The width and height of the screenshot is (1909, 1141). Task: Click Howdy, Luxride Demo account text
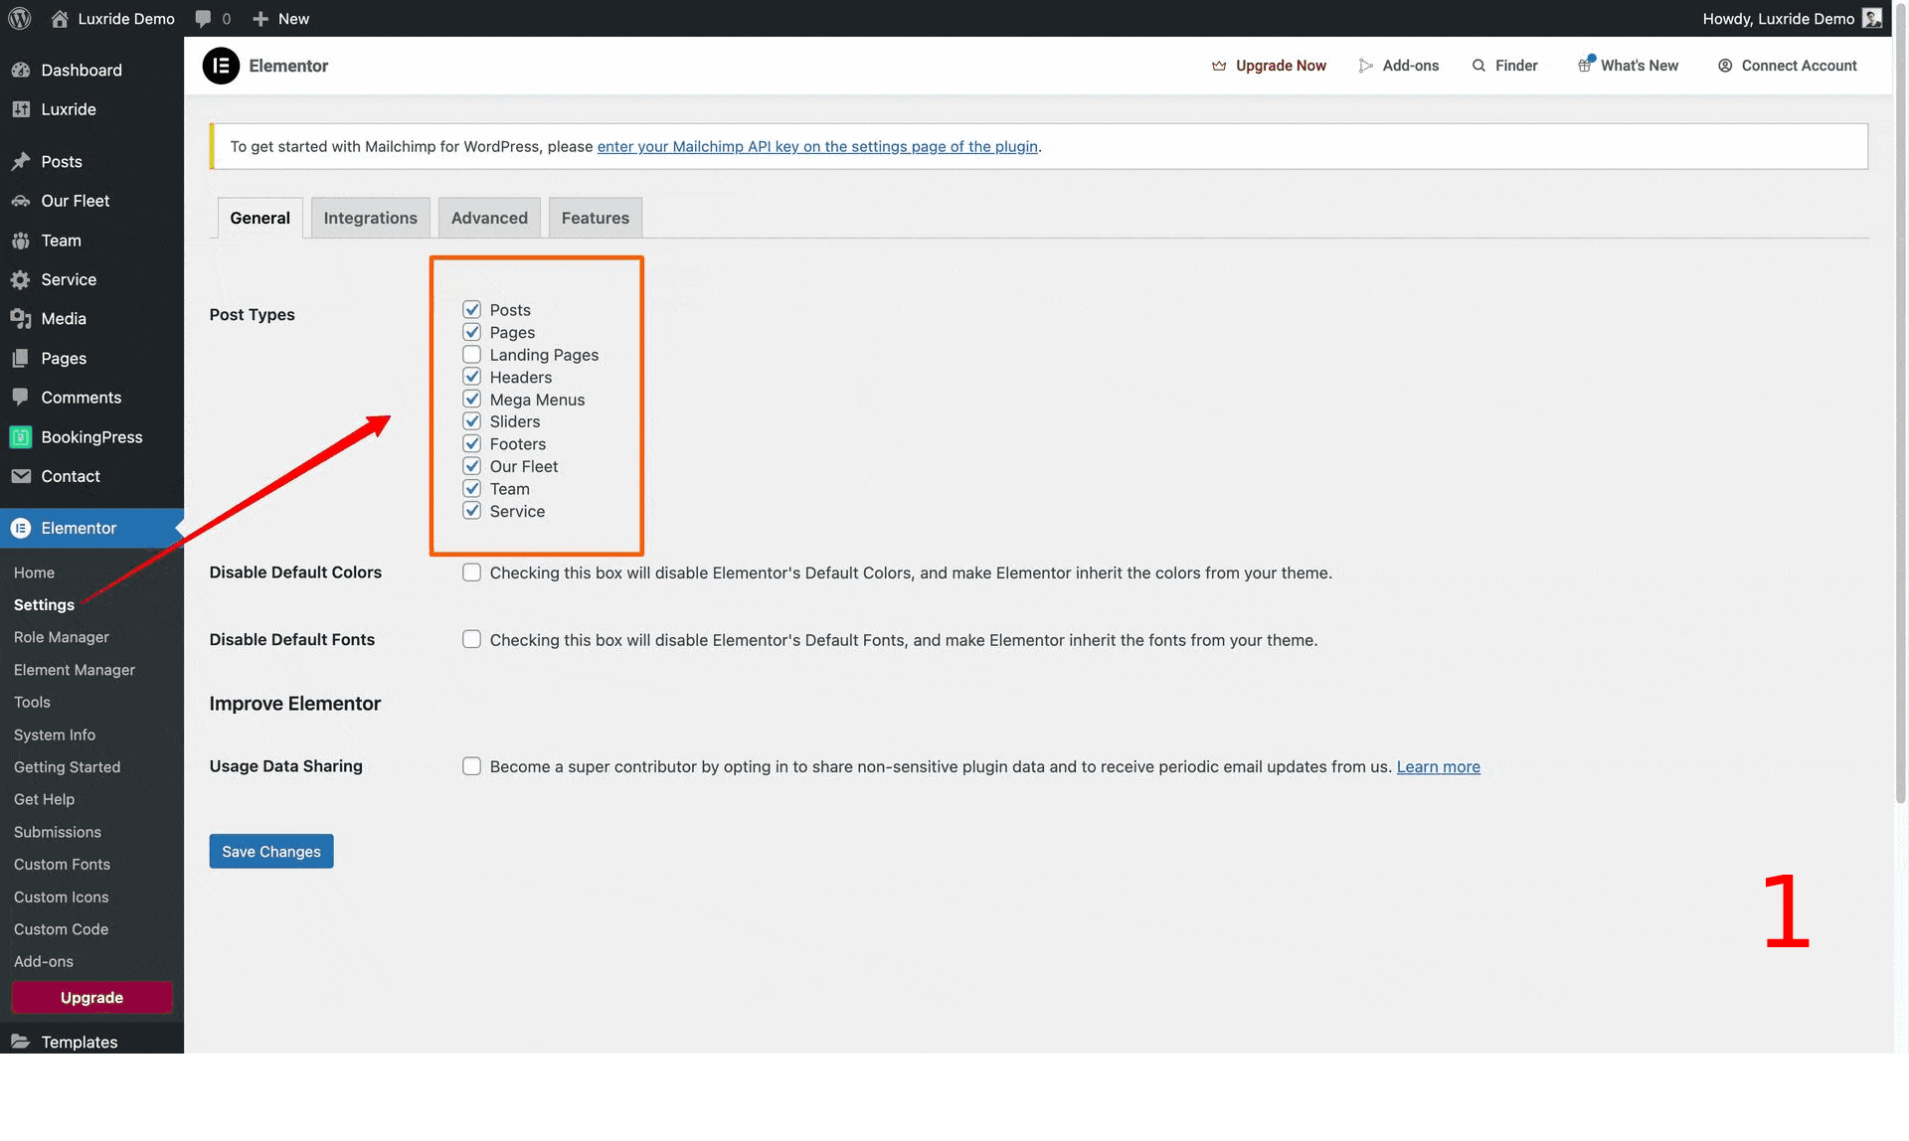[1778, 18]
